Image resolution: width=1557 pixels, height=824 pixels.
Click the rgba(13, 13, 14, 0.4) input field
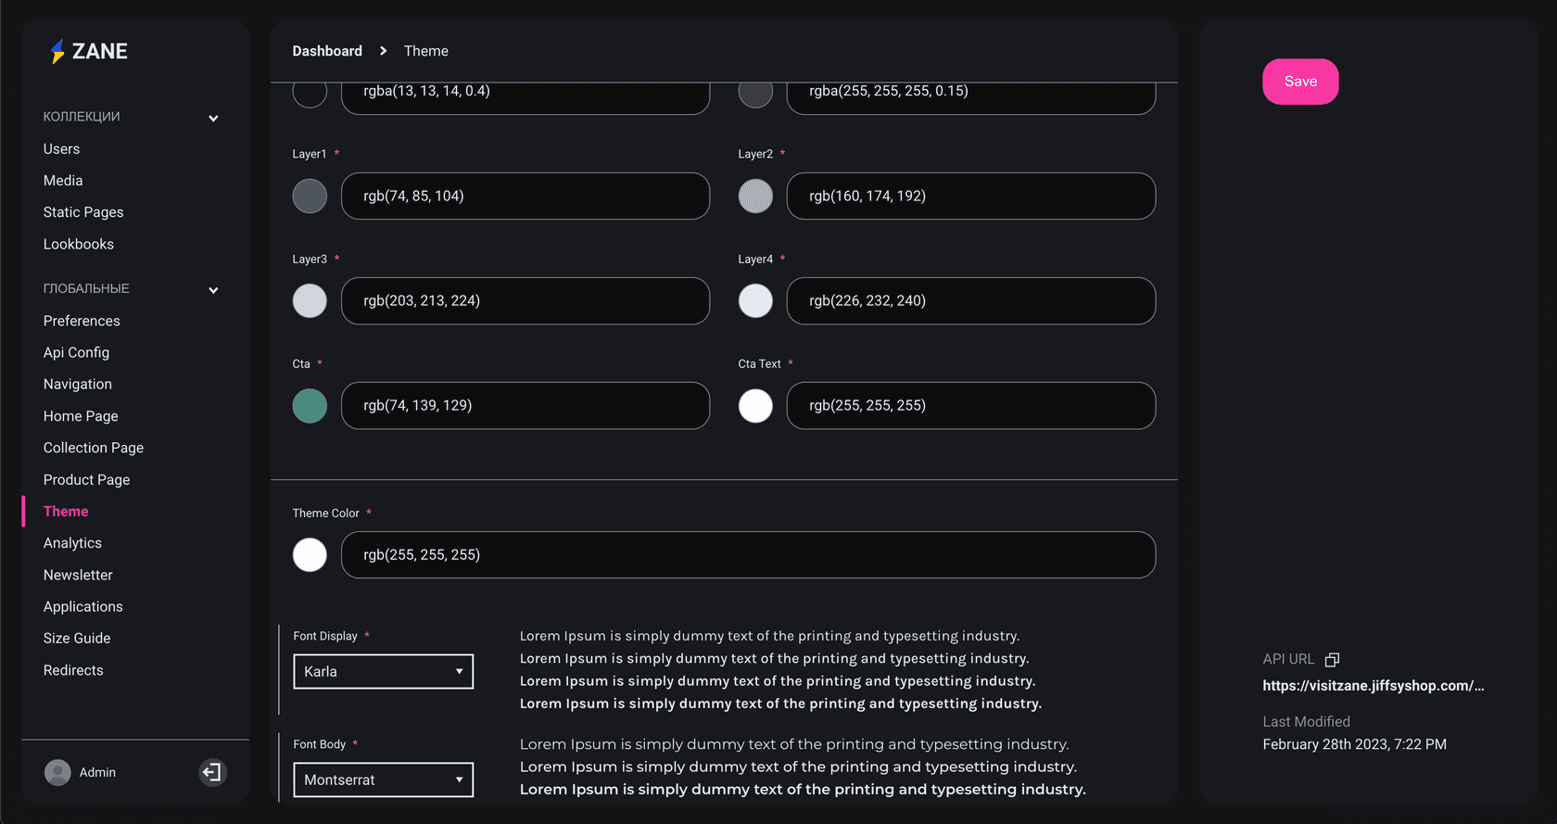(x=525, y=97)
